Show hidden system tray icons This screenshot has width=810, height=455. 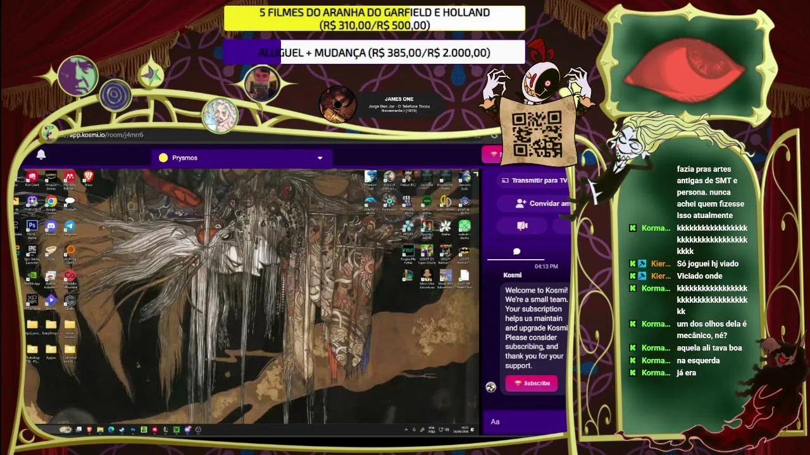click(406, 430)
